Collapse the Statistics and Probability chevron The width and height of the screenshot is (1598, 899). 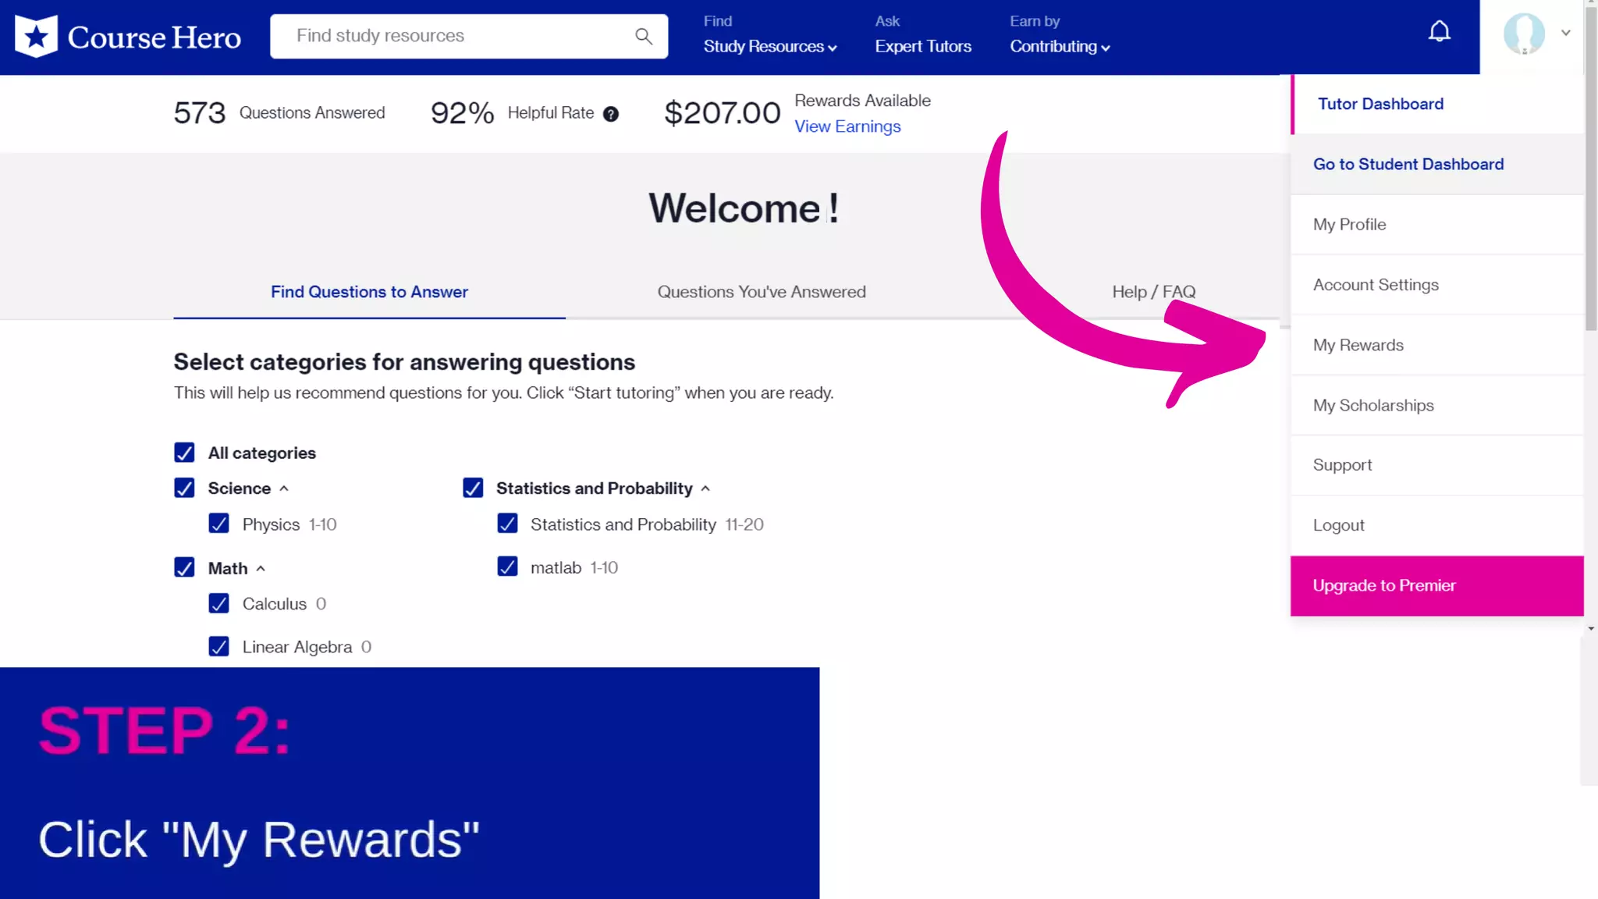point(705,489)
